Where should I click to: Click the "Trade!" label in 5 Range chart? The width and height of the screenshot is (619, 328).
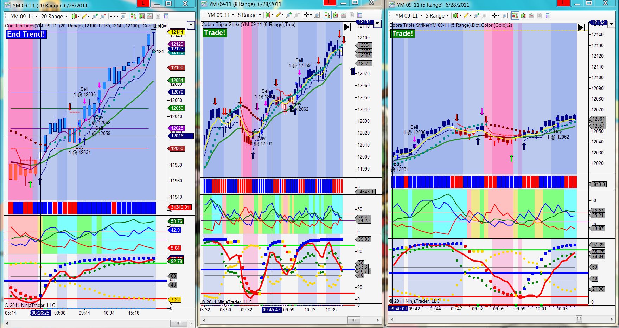pos(402,33)
